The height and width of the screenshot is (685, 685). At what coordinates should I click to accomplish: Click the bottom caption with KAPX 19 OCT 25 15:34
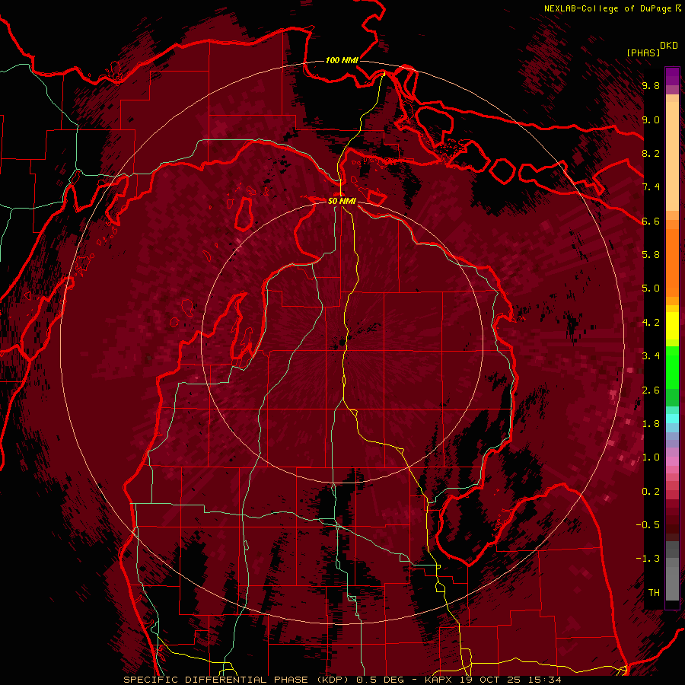pos(342,680)
